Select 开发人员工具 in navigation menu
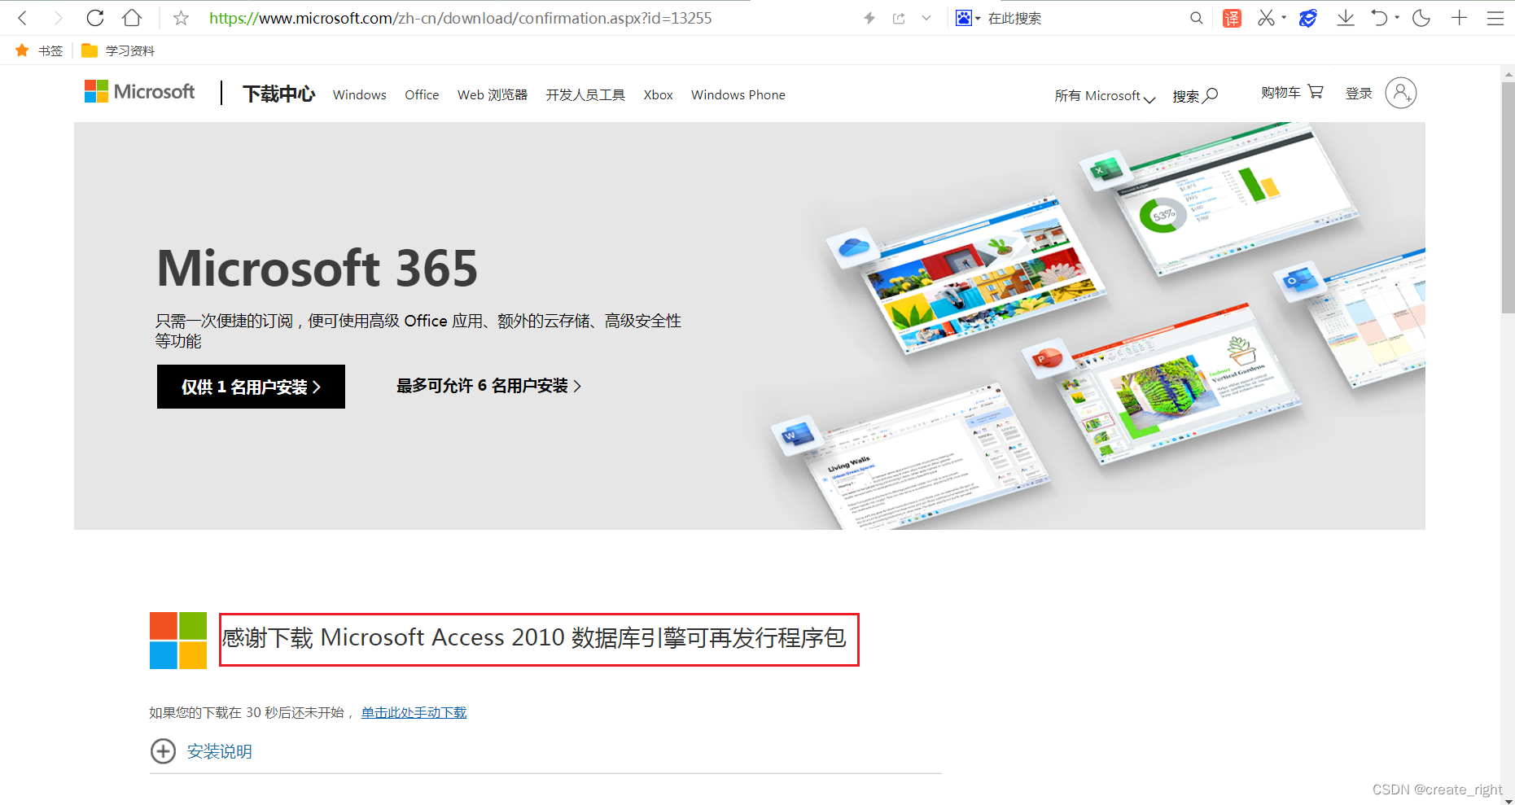The width and height of the screenshot is (1515, 805). pyautogui.click(x=585, y=95)
